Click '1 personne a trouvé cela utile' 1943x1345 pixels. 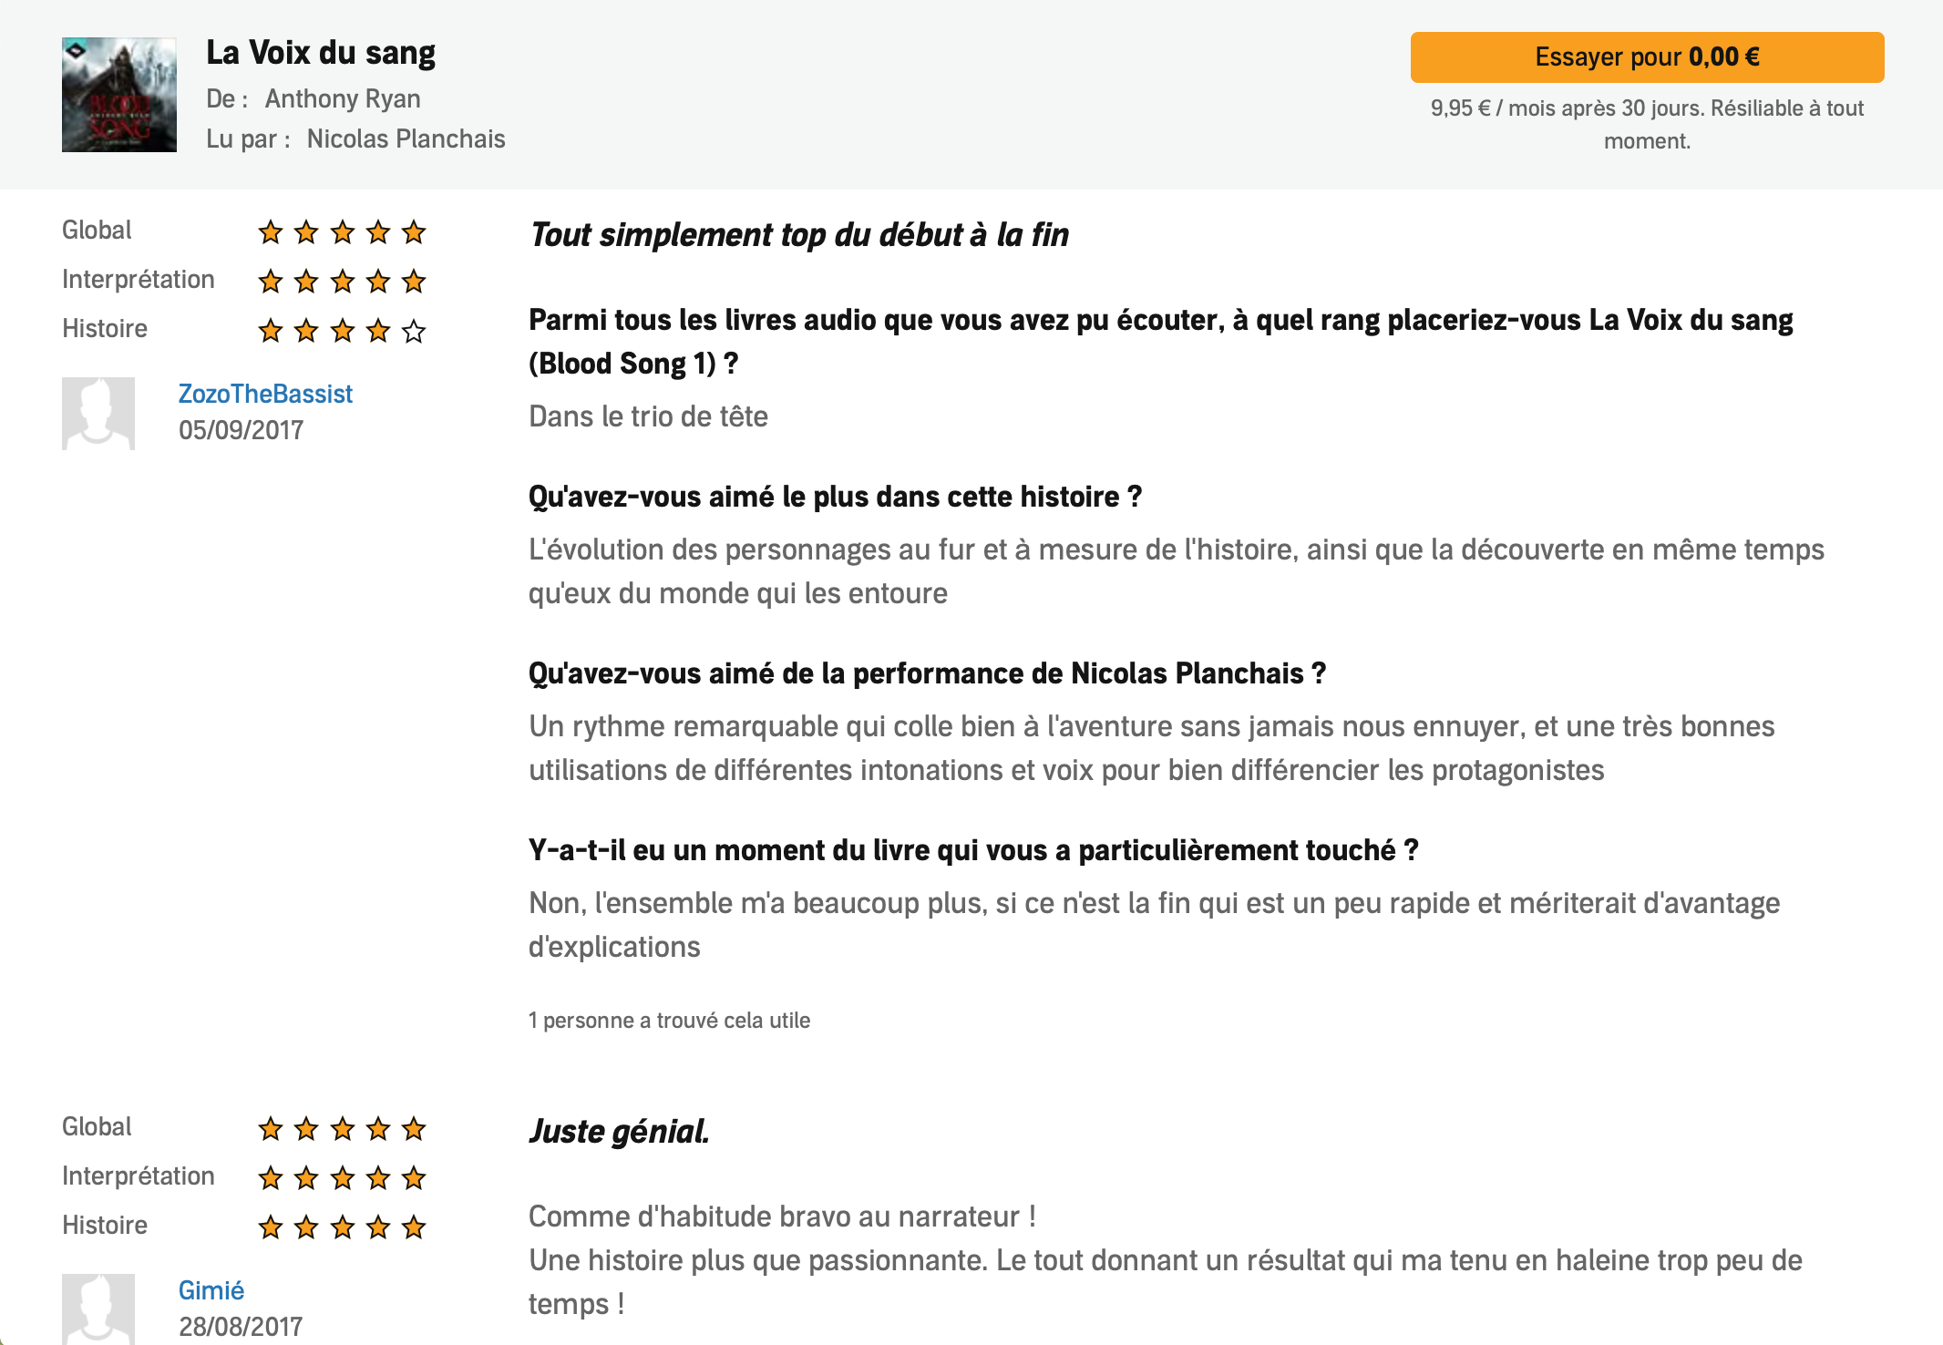point(669,1021)
